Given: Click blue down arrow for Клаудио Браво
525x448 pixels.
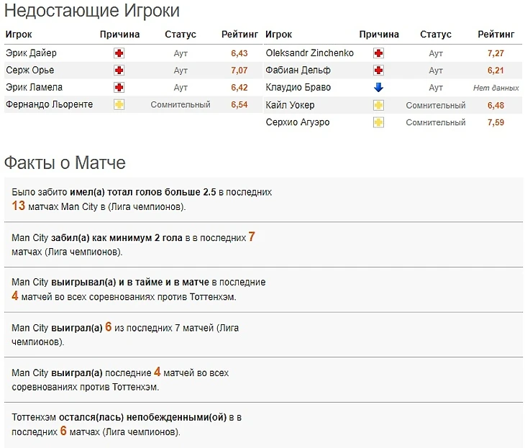Looking at the screenshot, I should (x=378, y=88).
